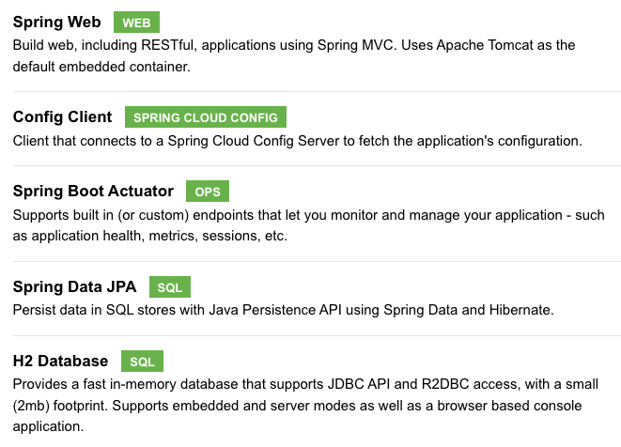Click the green OPS tag badge
This screenshot has width=621, height=447.
tap(207, 192)
